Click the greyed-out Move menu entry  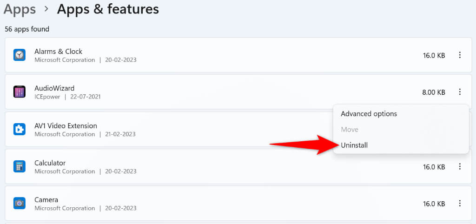tap(350, 129)
